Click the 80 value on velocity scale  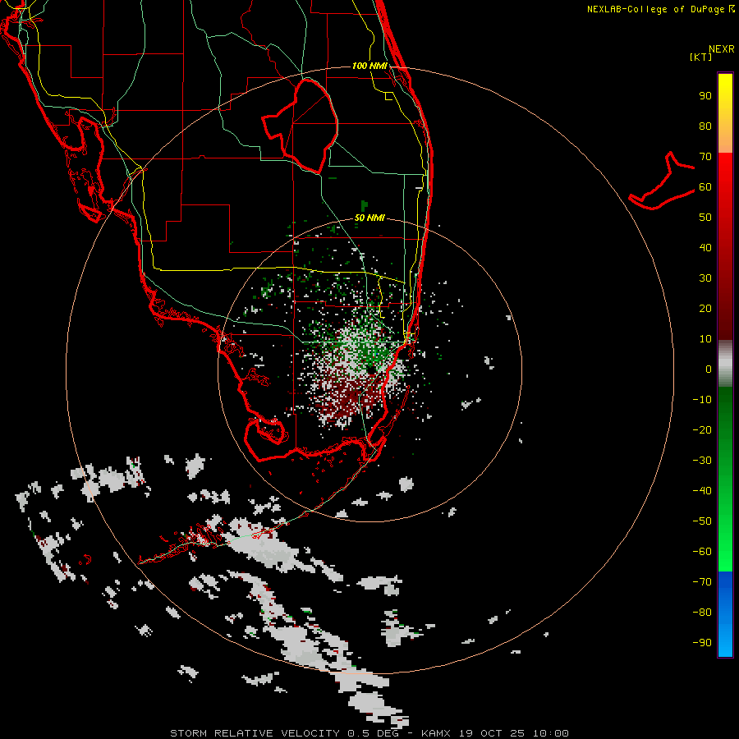pyautogui.click(x=705, y=126)
